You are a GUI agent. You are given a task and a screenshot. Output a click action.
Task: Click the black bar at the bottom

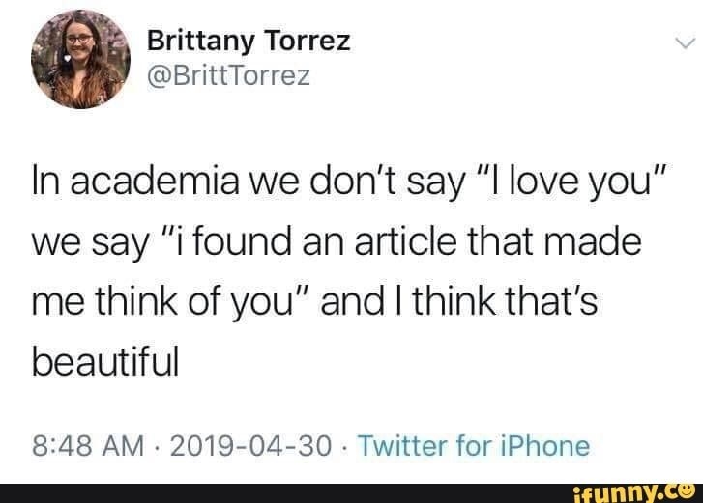click(290, 490)
